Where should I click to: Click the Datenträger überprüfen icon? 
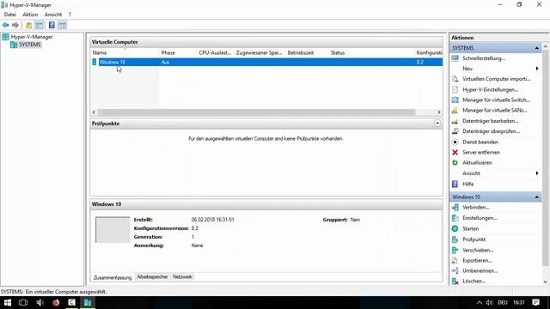click(x=455, y=131)
